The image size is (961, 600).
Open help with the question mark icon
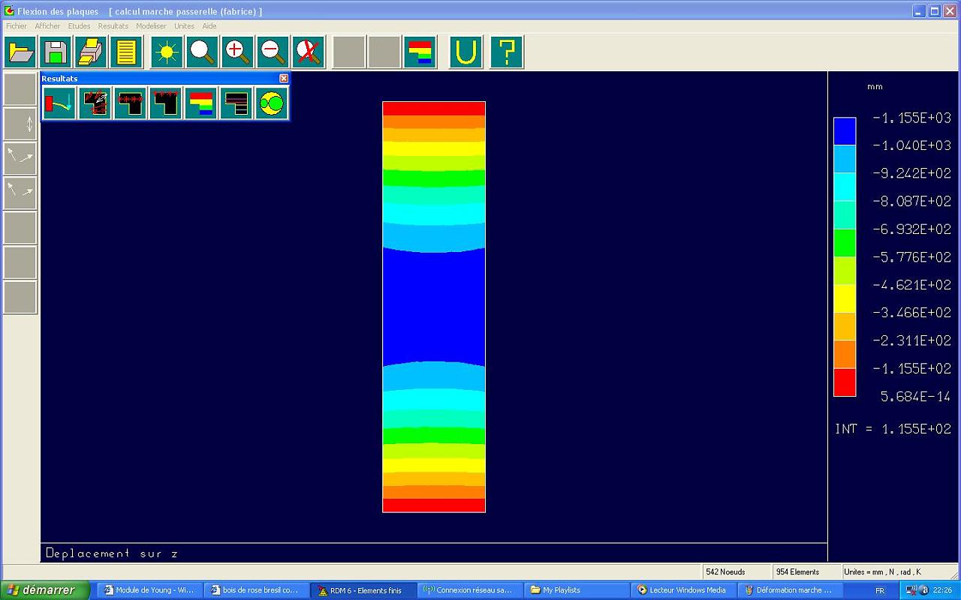pos(507,52)
